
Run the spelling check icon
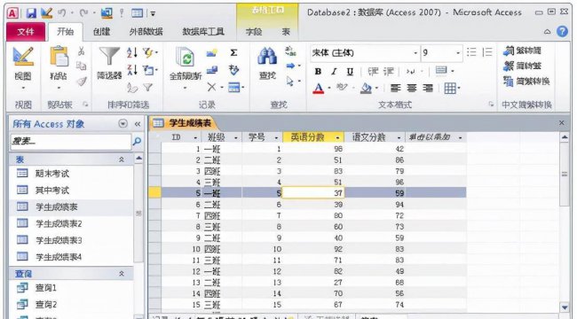[x=233, y=70]
